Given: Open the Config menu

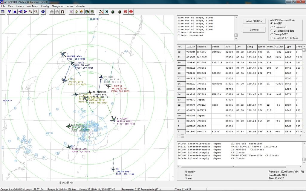Looking at the screenshot, I should (45, 6).
